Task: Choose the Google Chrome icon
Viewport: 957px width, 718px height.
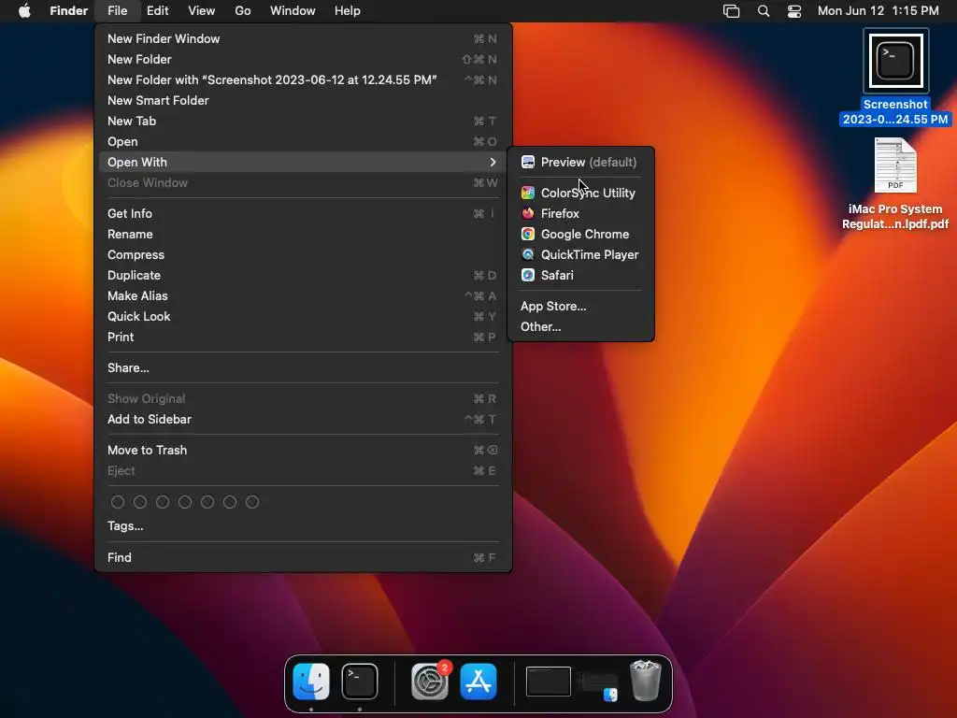Action: (528, 235)
